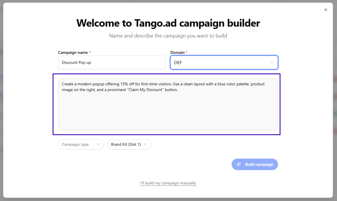The width and height of the screenshot is (337, 201).
Task: Click the 'Domain' field label
Action: [178, 52]
